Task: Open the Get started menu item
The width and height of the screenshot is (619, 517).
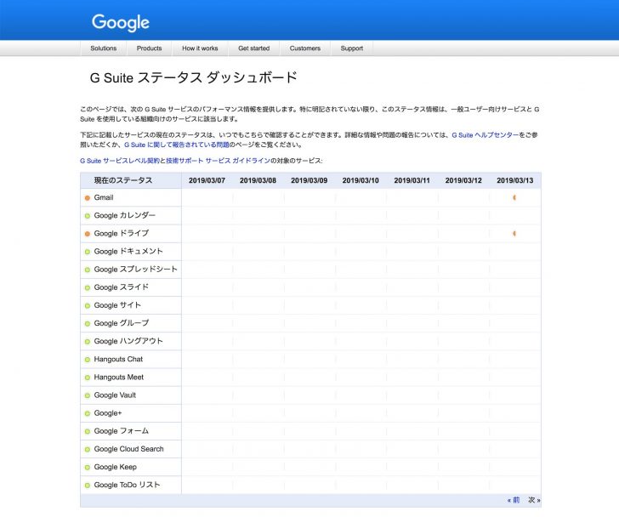Action: (x=254, y=48)
